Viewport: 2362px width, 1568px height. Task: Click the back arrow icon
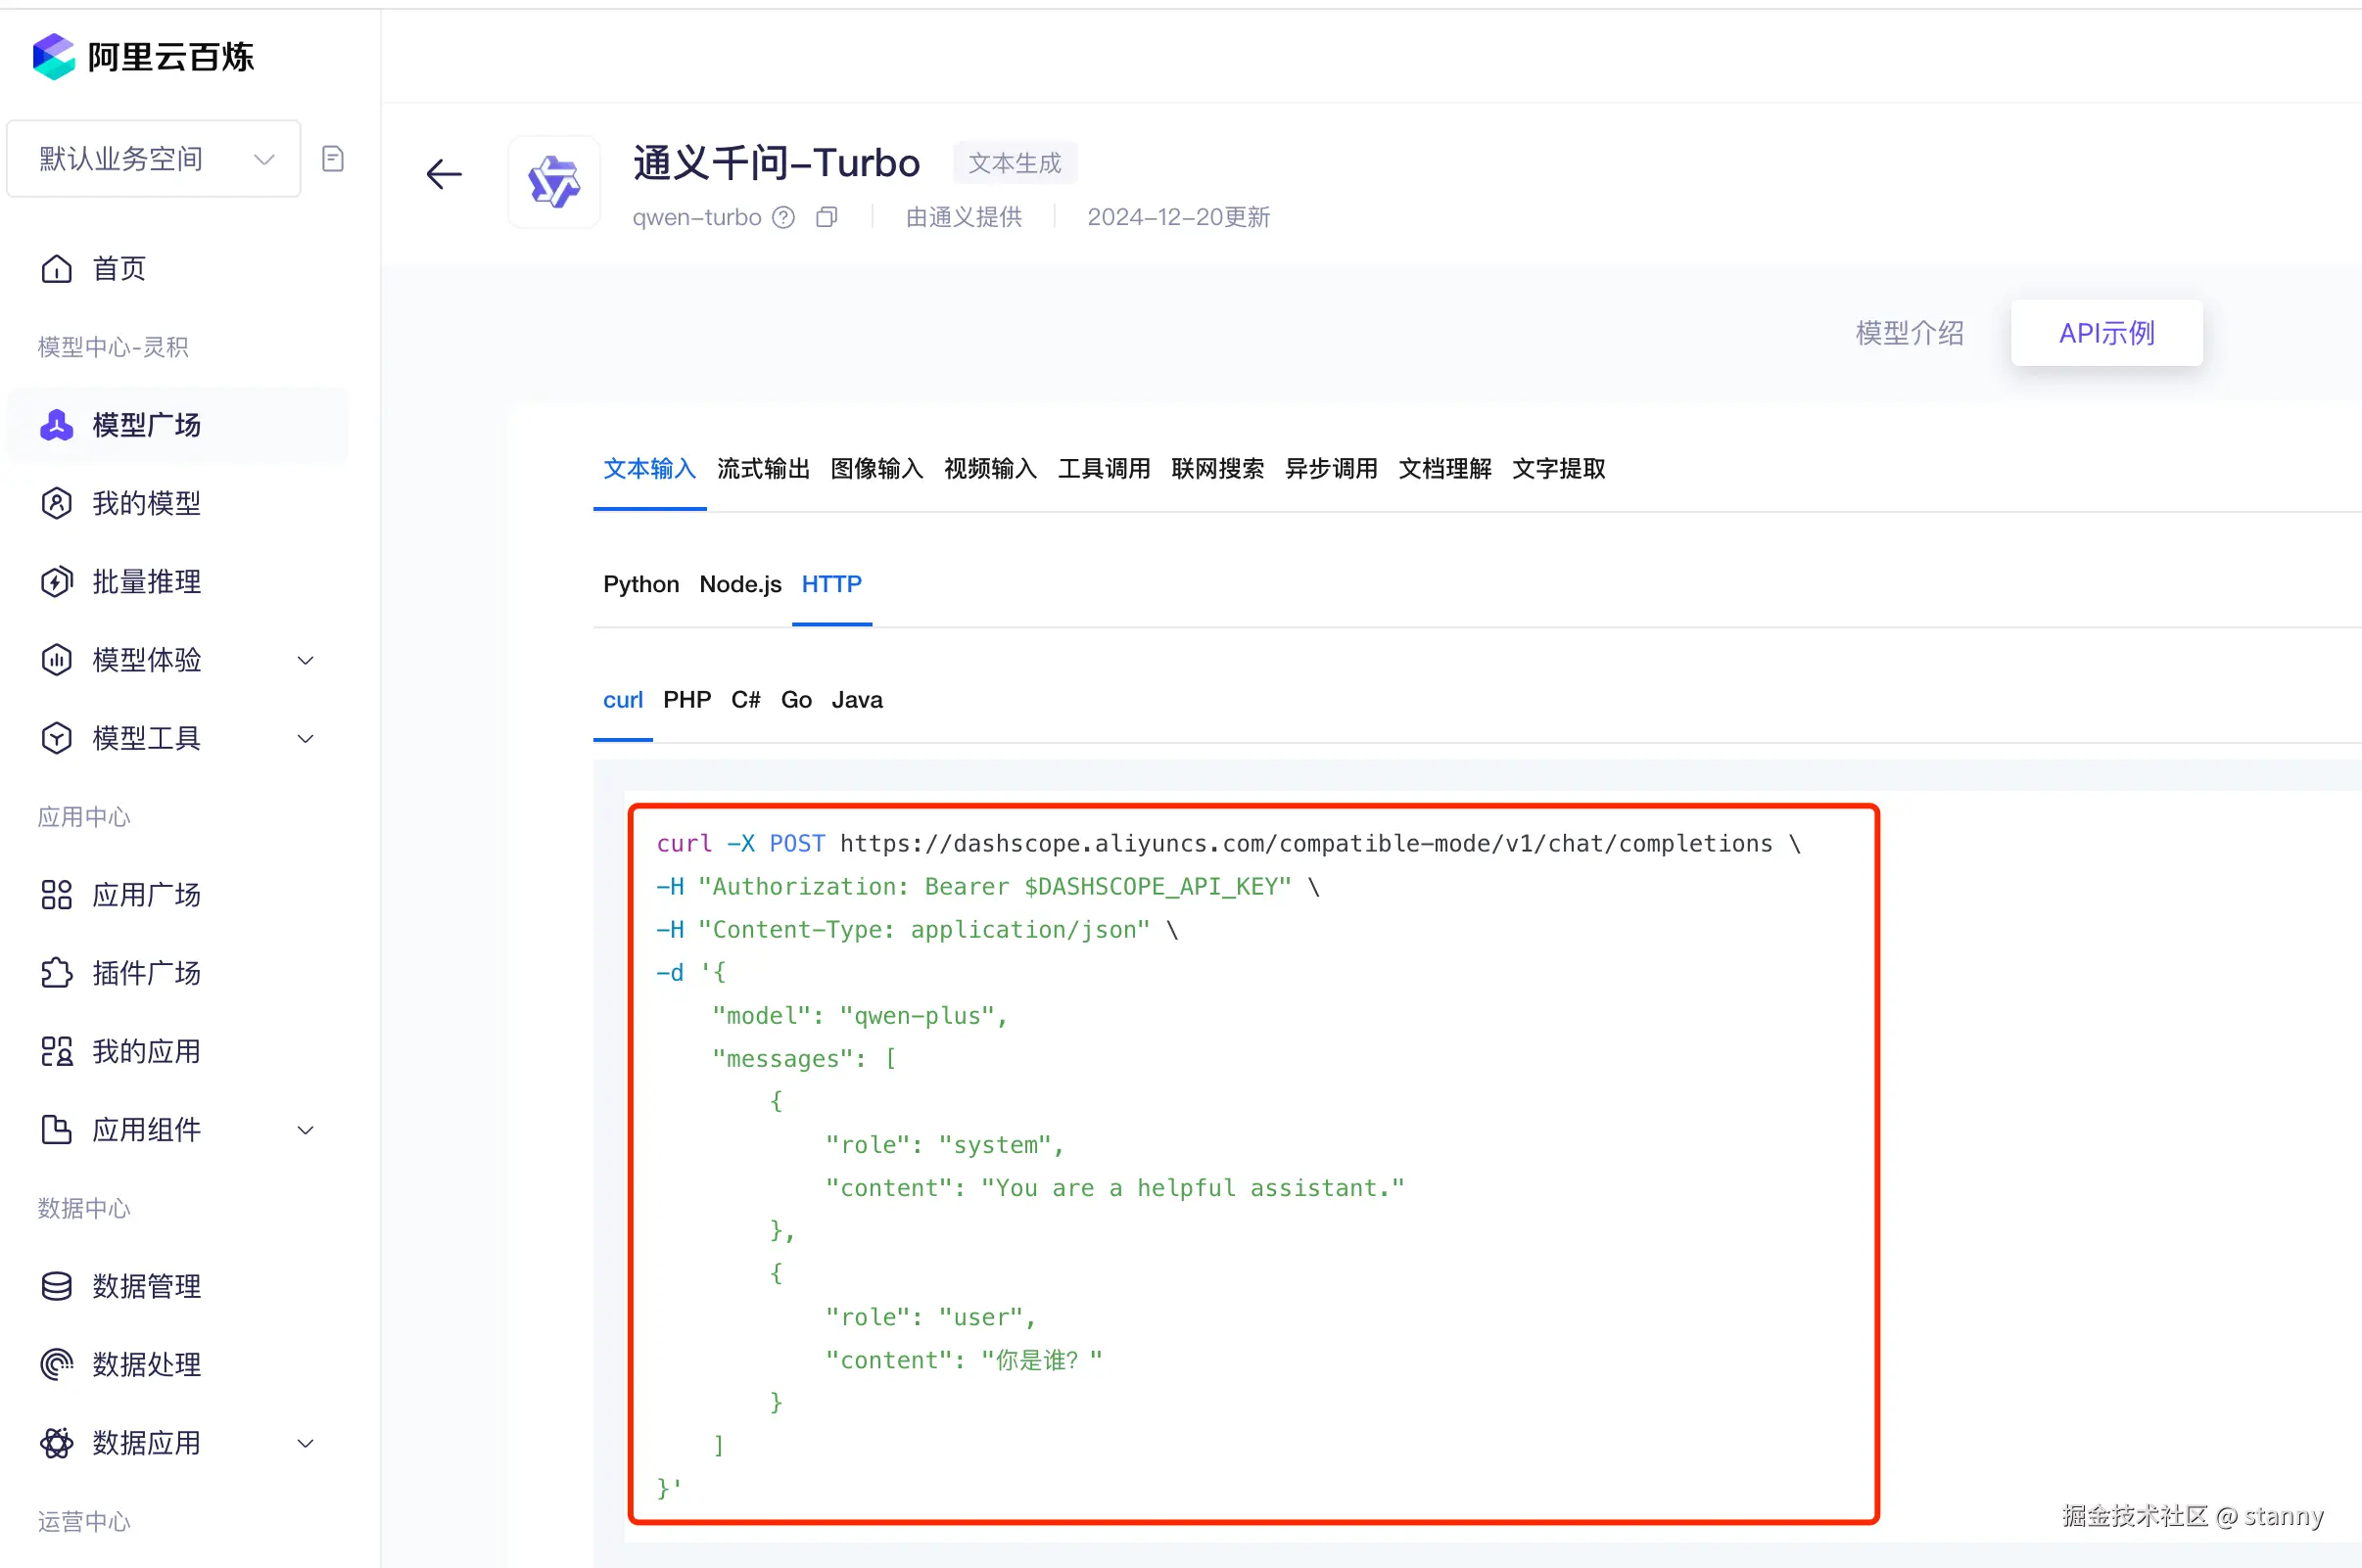click(444, 174)
